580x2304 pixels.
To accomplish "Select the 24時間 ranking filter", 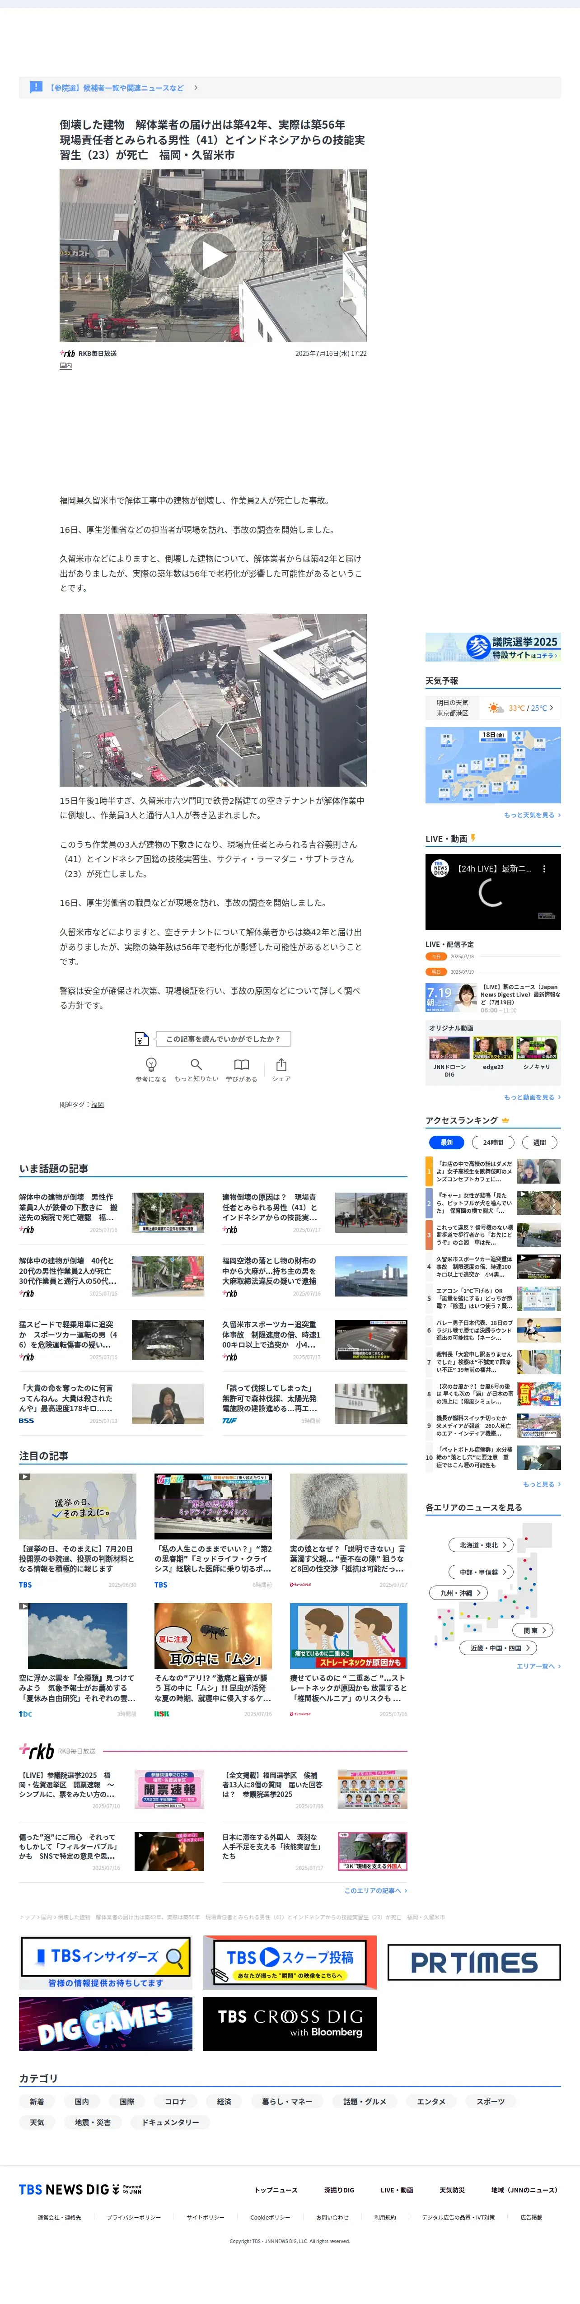I will coord(493,1142).
